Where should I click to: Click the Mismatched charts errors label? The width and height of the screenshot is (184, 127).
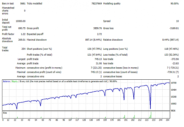8,11
